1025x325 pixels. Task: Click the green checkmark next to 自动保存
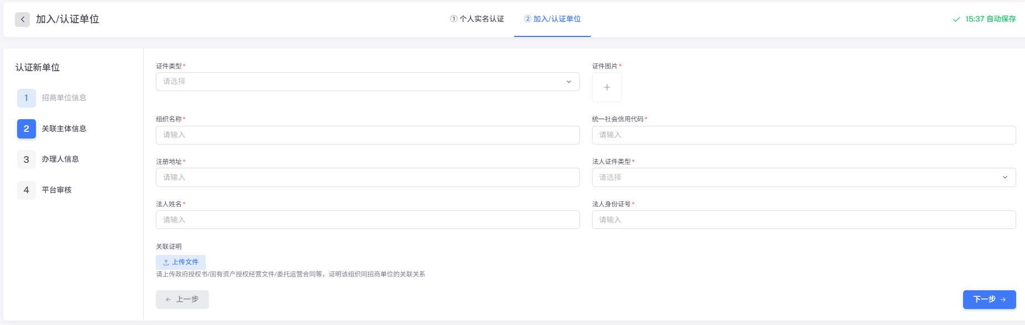point(956,19)
